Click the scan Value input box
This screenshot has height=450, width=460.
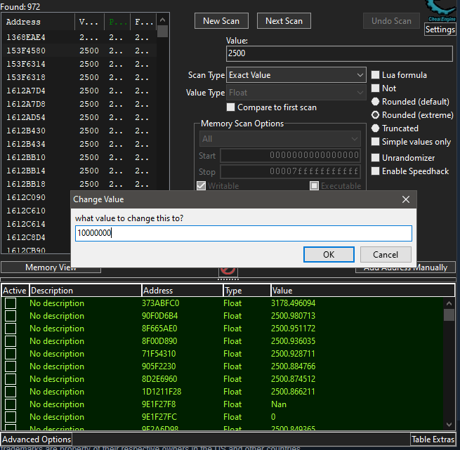pos(339,53)
